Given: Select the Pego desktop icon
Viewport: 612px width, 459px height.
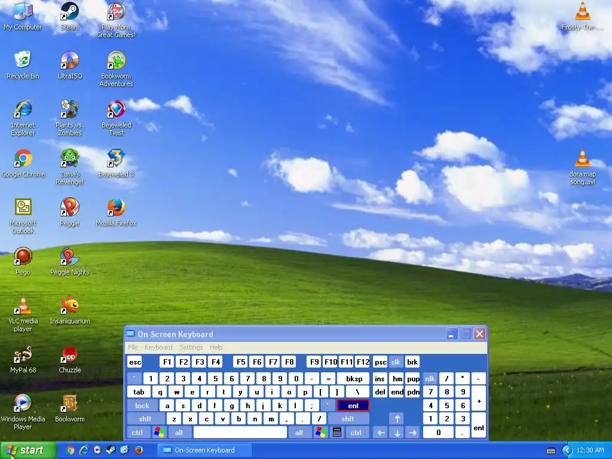Looking at the screenshot, I should pos(23,261).
